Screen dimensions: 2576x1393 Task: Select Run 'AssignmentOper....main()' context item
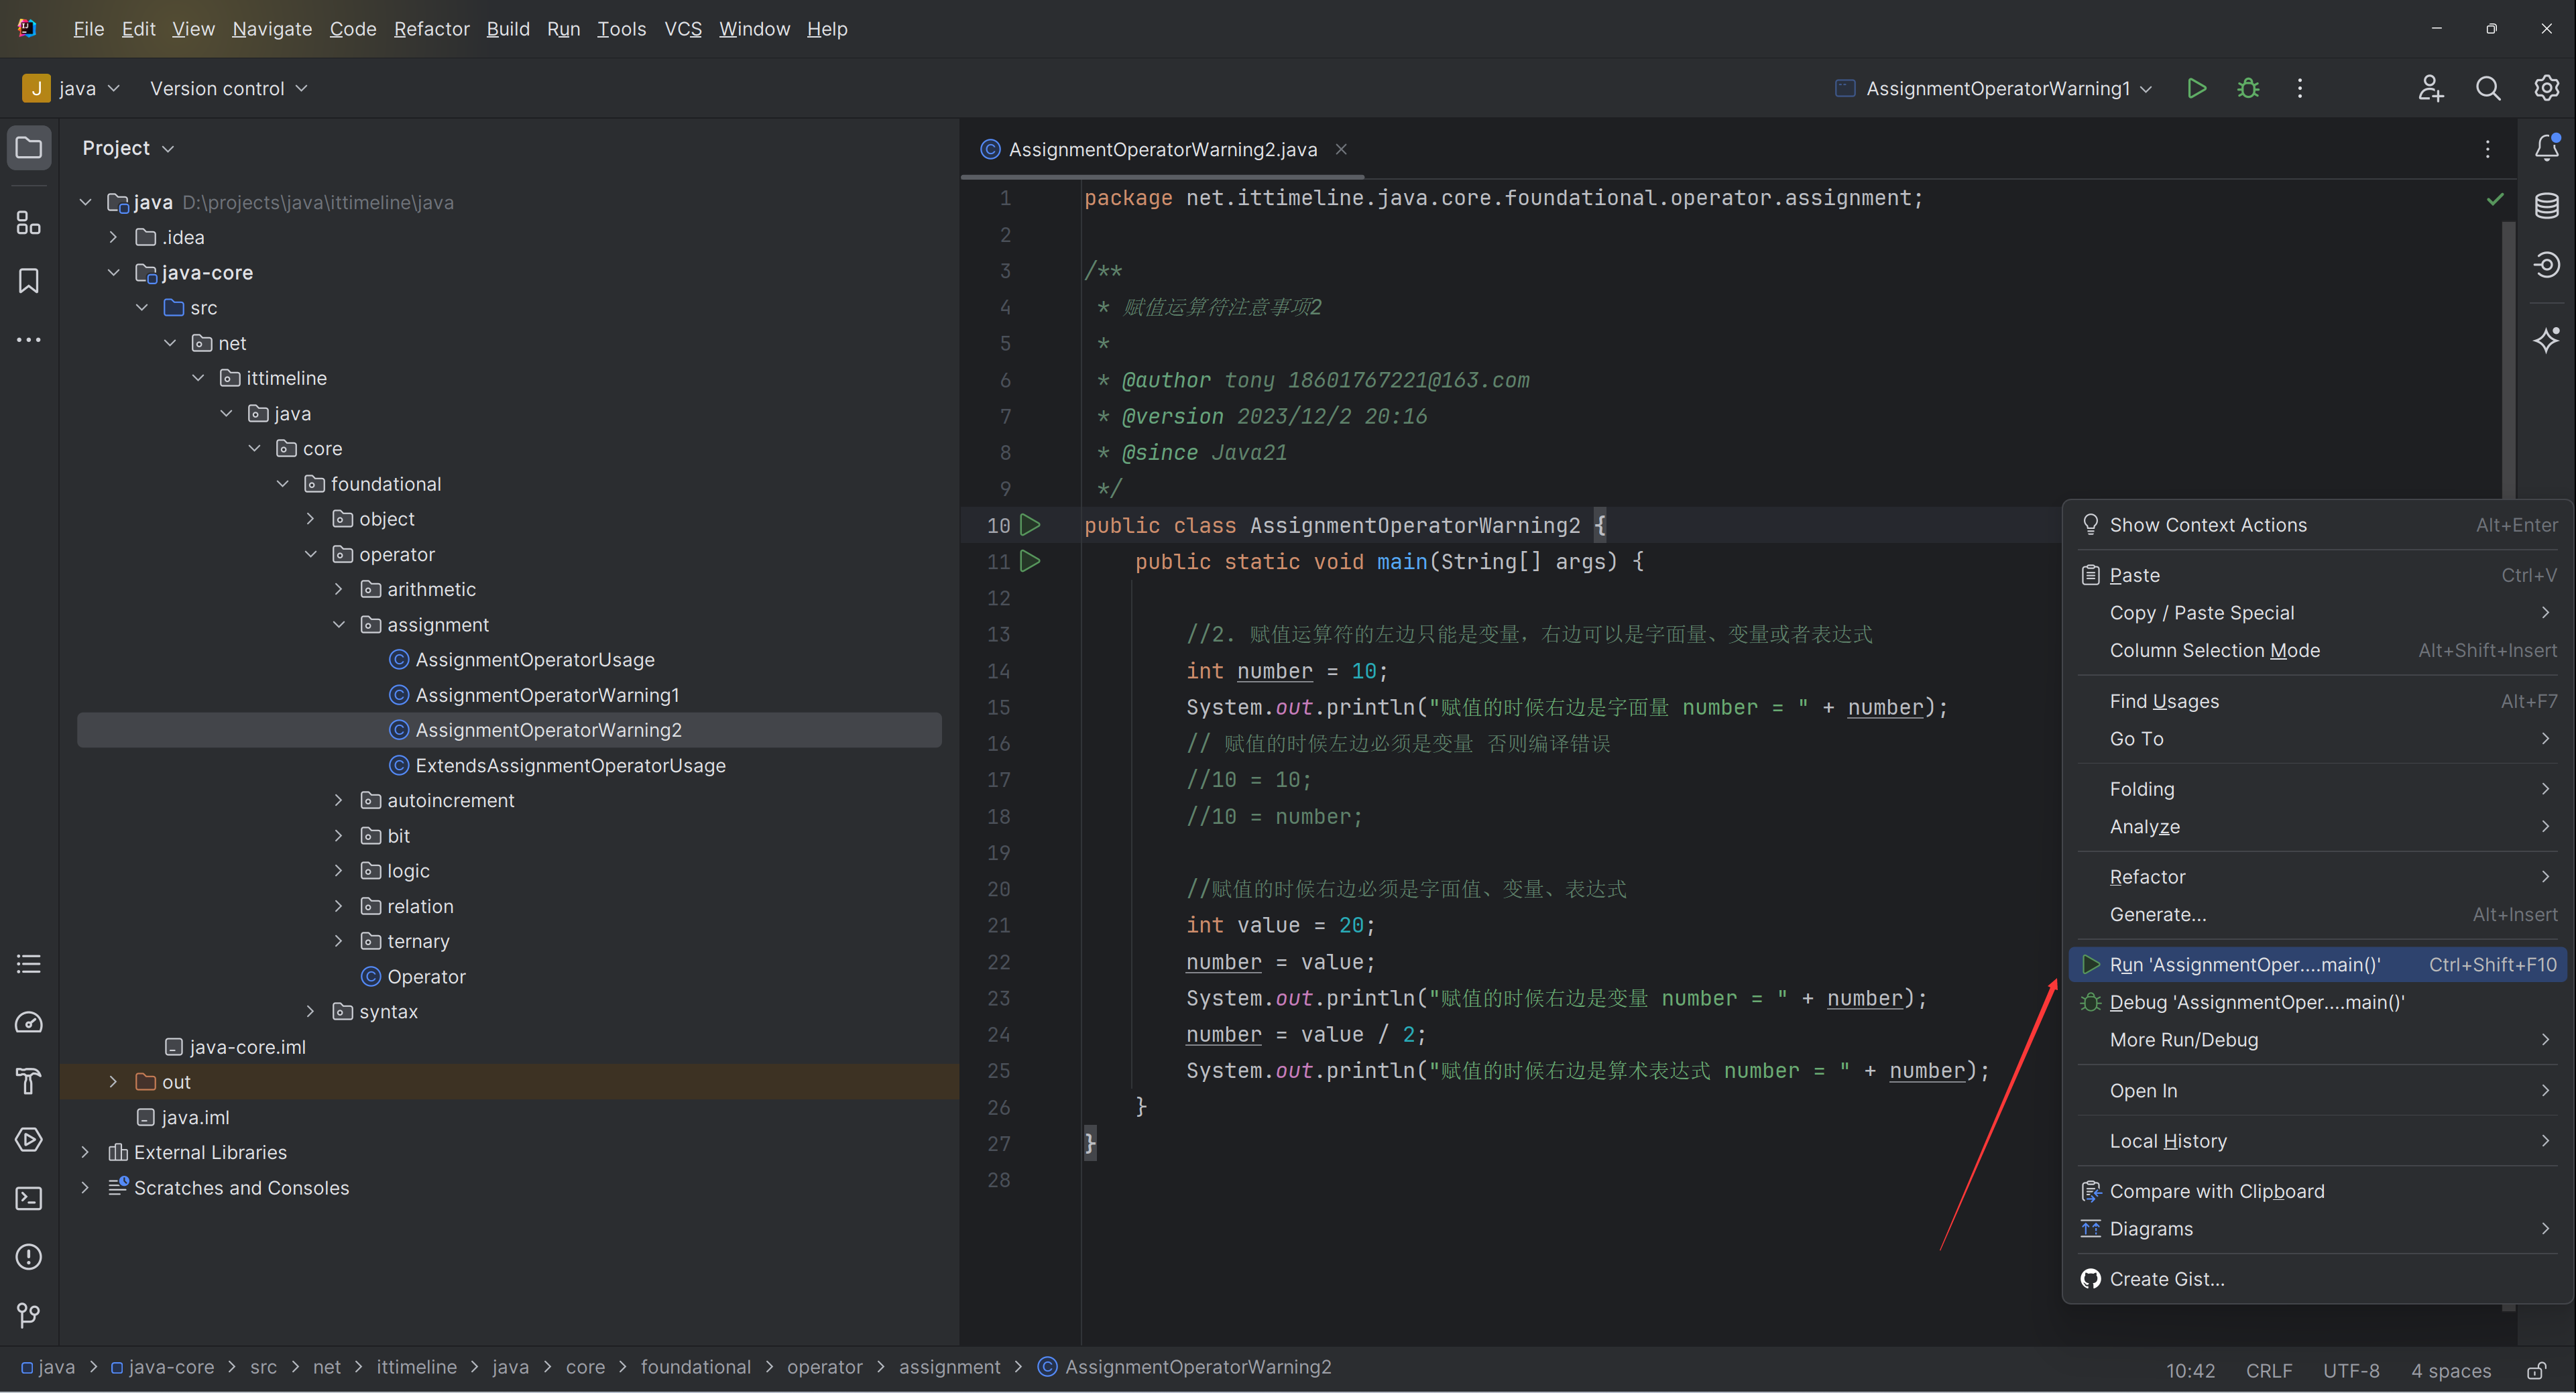[x=2318, y=964]
